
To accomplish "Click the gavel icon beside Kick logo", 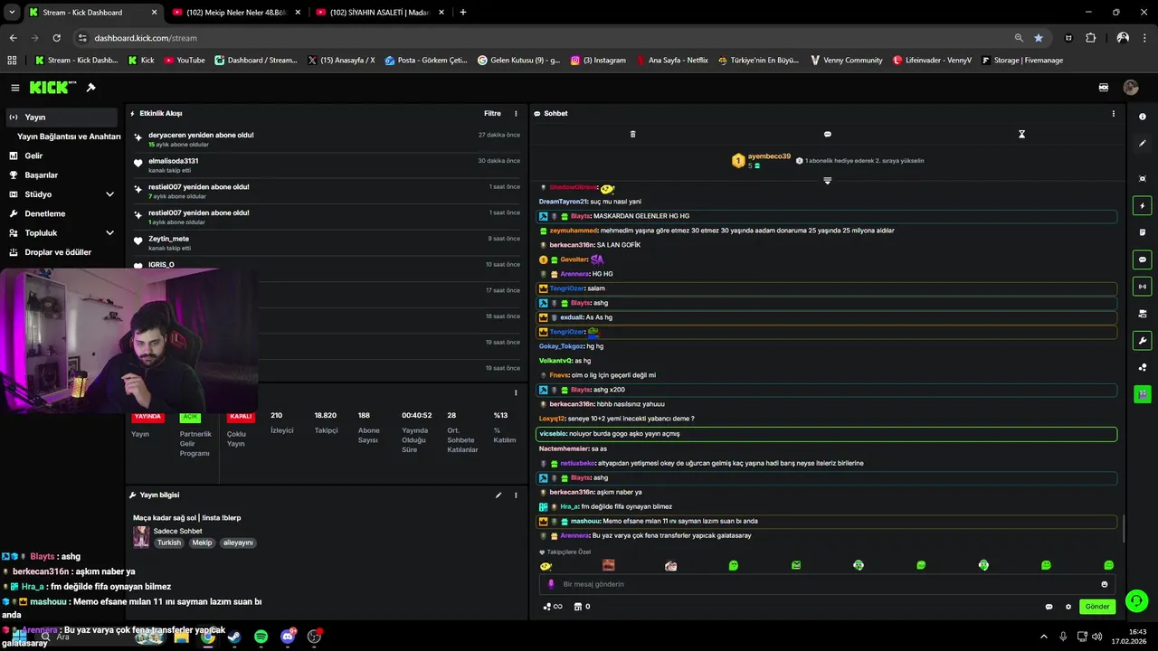I will (x=90, y=88).
